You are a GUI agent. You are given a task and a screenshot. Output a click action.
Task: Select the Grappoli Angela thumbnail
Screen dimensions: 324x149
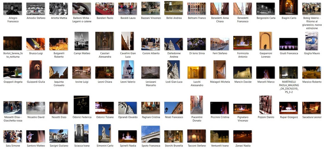click(x=13, y=72)
